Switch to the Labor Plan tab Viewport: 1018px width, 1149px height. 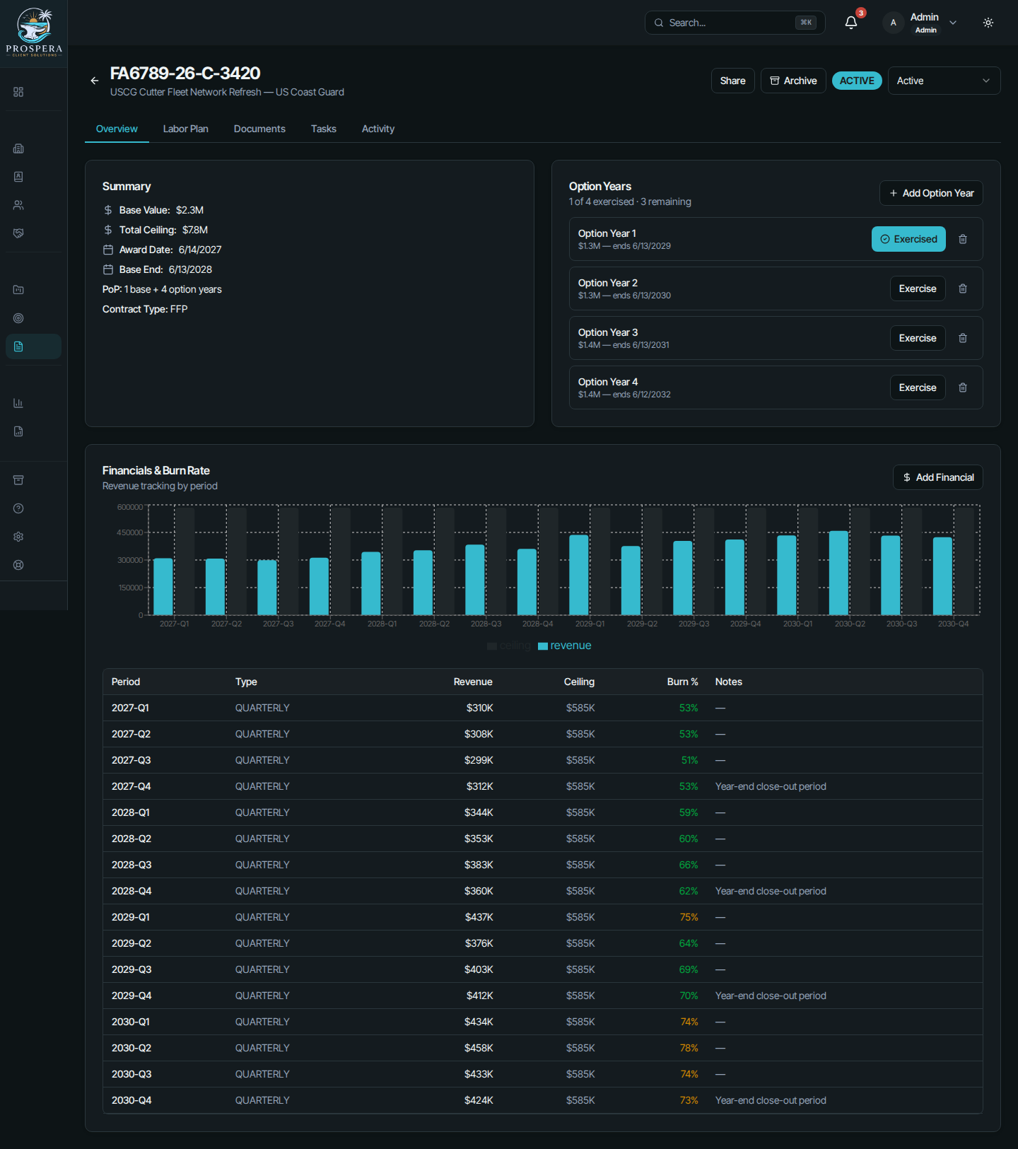186,129
